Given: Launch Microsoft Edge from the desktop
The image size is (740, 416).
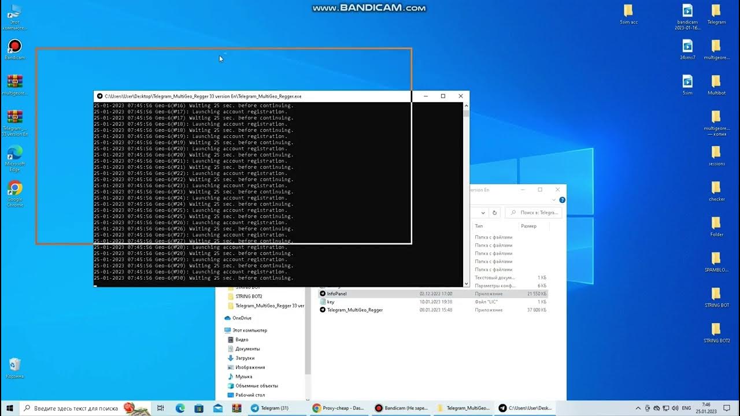Looking at the screenshot, I should click(x=14, y=158).
